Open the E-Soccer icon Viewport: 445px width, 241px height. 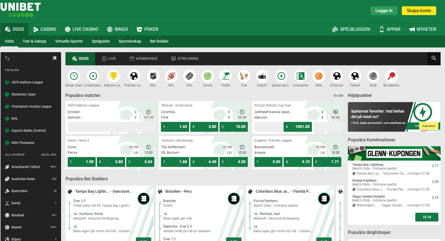point(337,76)
